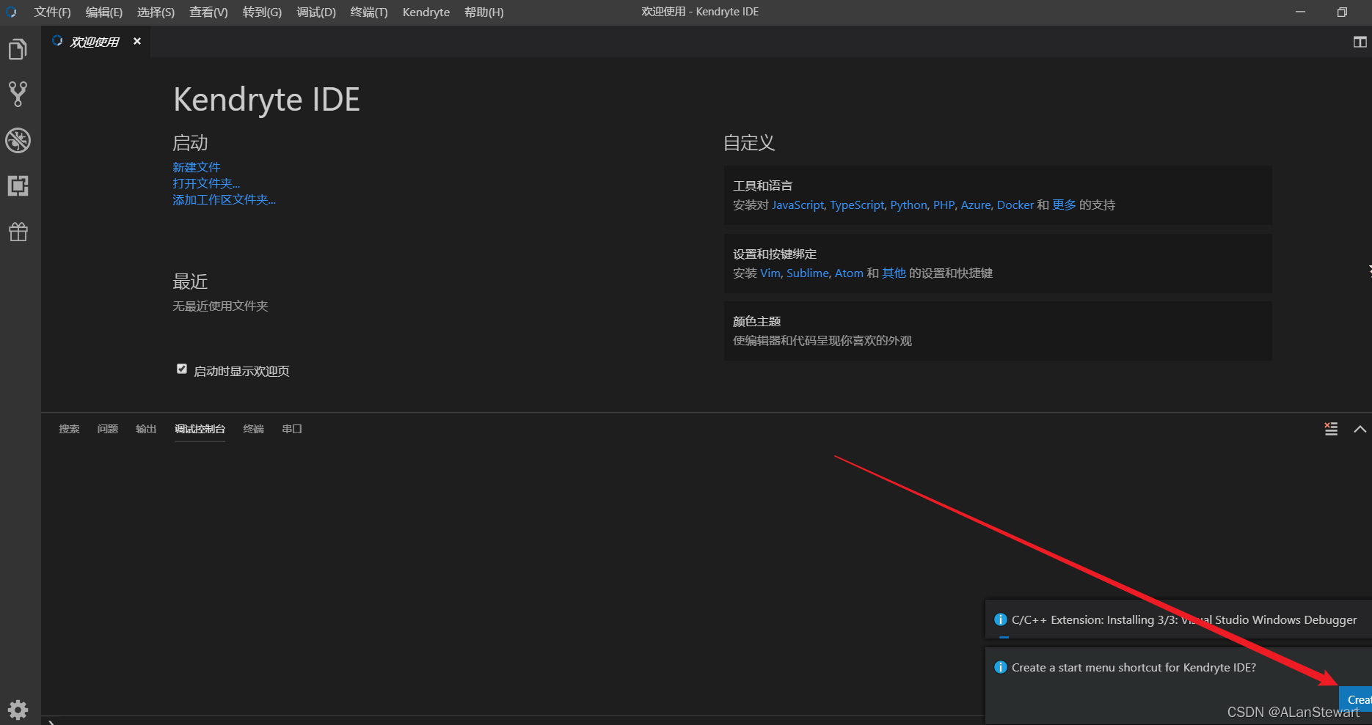Clear the debug console with list-clear icon
This screenshot has height=725, width=1372.
pyautogui.click(x=1331, y=429)
